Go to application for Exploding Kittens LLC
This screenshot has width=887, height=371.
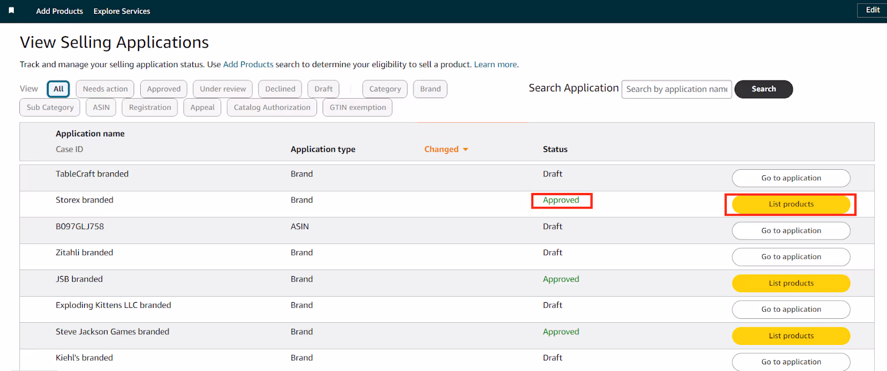791,309
